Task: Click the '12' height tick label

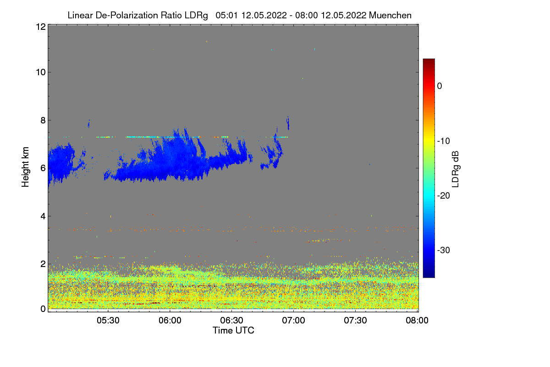Action: 40,27
